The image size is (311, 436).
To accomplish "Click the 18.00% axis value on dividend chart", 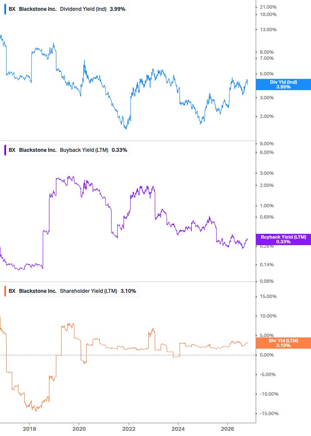I will click(268, 14).
